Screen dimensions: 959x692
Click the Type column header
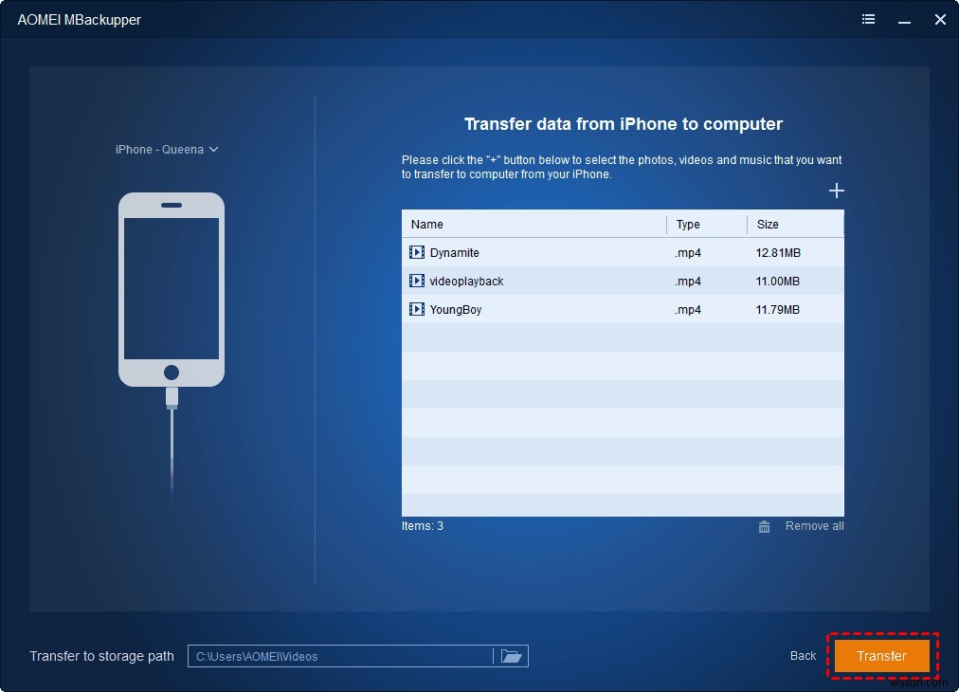(688, 224)
